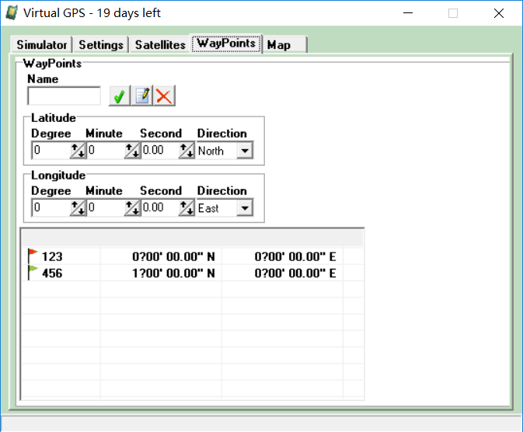
Task: Click latitude 0?00' 00.00" N of waypoint 123
Action: (173, 256)
